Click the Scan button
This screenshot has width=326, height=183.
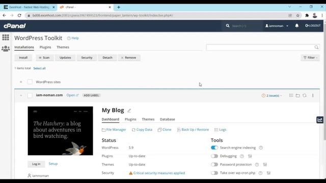44,57
